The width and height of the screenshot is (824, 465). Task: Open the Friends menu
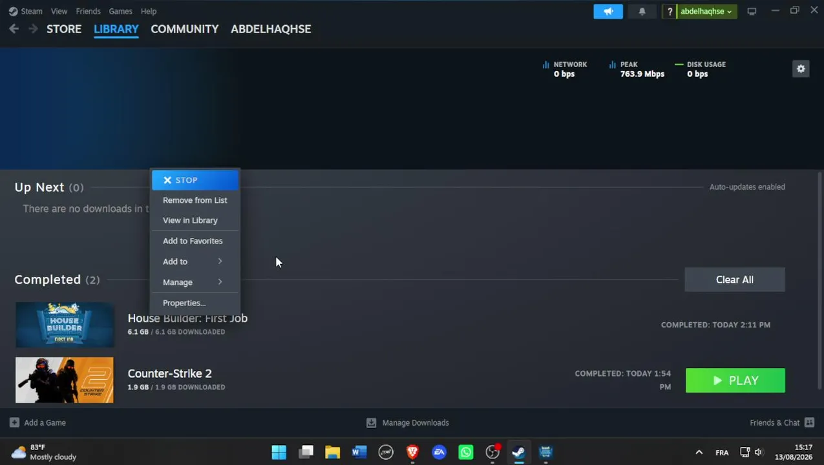88,11
